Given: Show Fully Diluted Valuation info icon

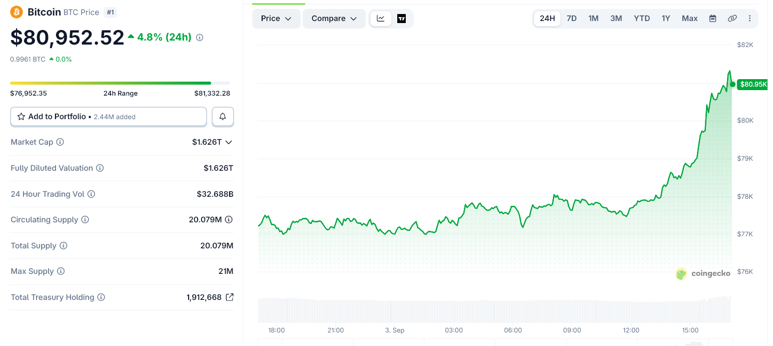Looking at the screenshot, I should click(100, 168).
